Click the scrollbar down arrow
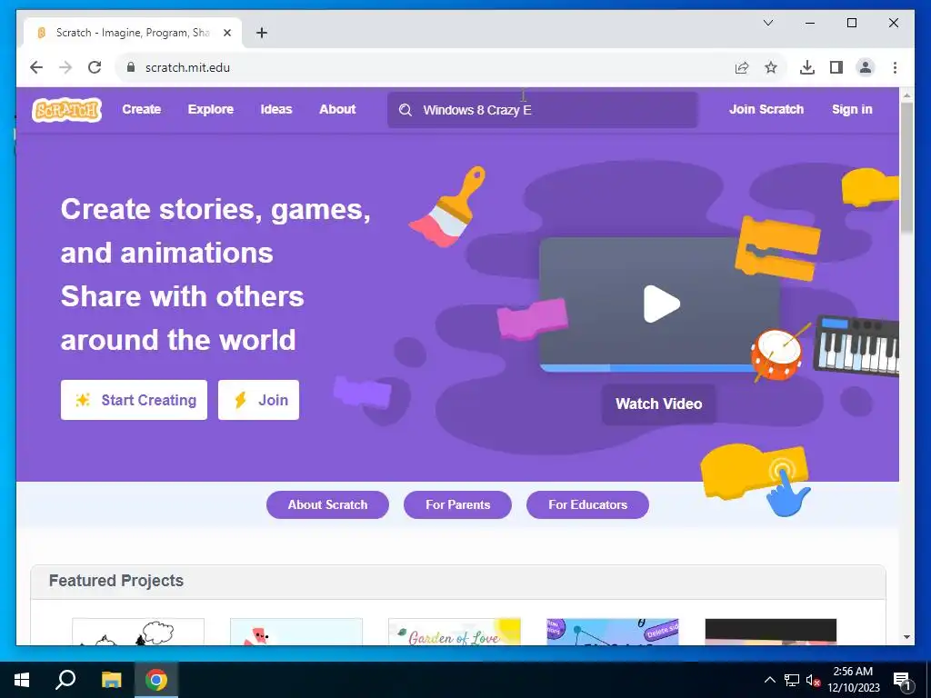The width and height of the screenshot is (931, 698). click(906, 637)
